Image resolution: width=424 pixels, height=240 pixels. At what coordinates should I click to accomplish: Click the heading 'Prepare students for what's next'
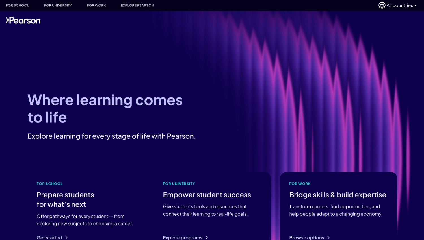click(65, 200)
